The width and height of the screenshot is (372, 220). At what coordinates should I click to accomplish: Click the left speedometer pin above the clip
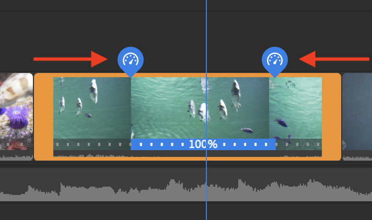pyautogui.click(x=131, y=60)
